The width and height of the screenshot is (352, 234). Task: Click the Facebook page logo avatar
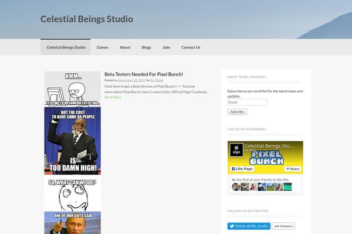(x=236, y=150)
